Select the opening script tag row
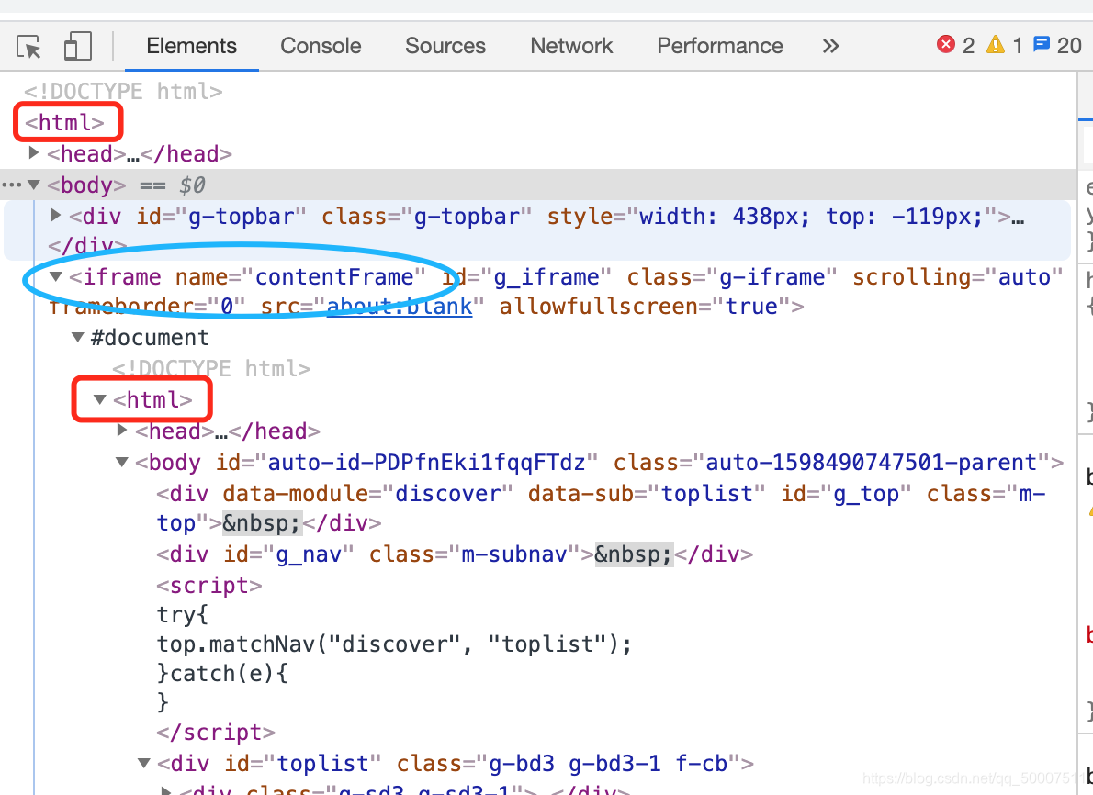 pyautogui.click(x=209, y=586)
